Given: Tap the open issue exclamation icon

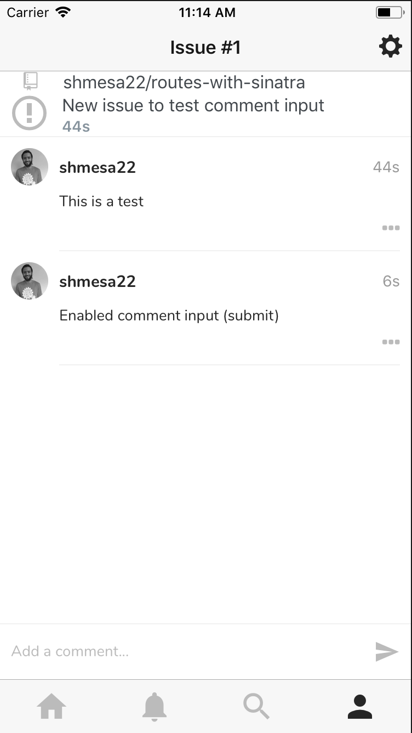Looking at the screenshot, I should coord(29,113).
